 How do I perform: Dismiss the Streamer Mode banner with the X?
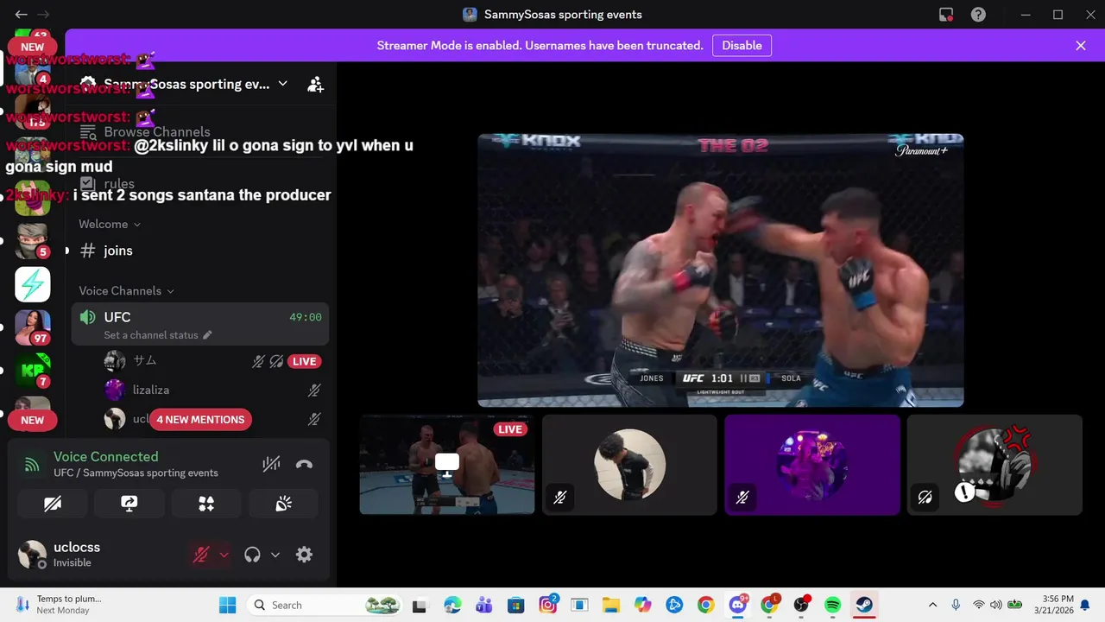point(1081,46)
